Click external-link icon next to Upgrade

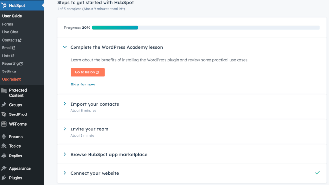(19, 79)
